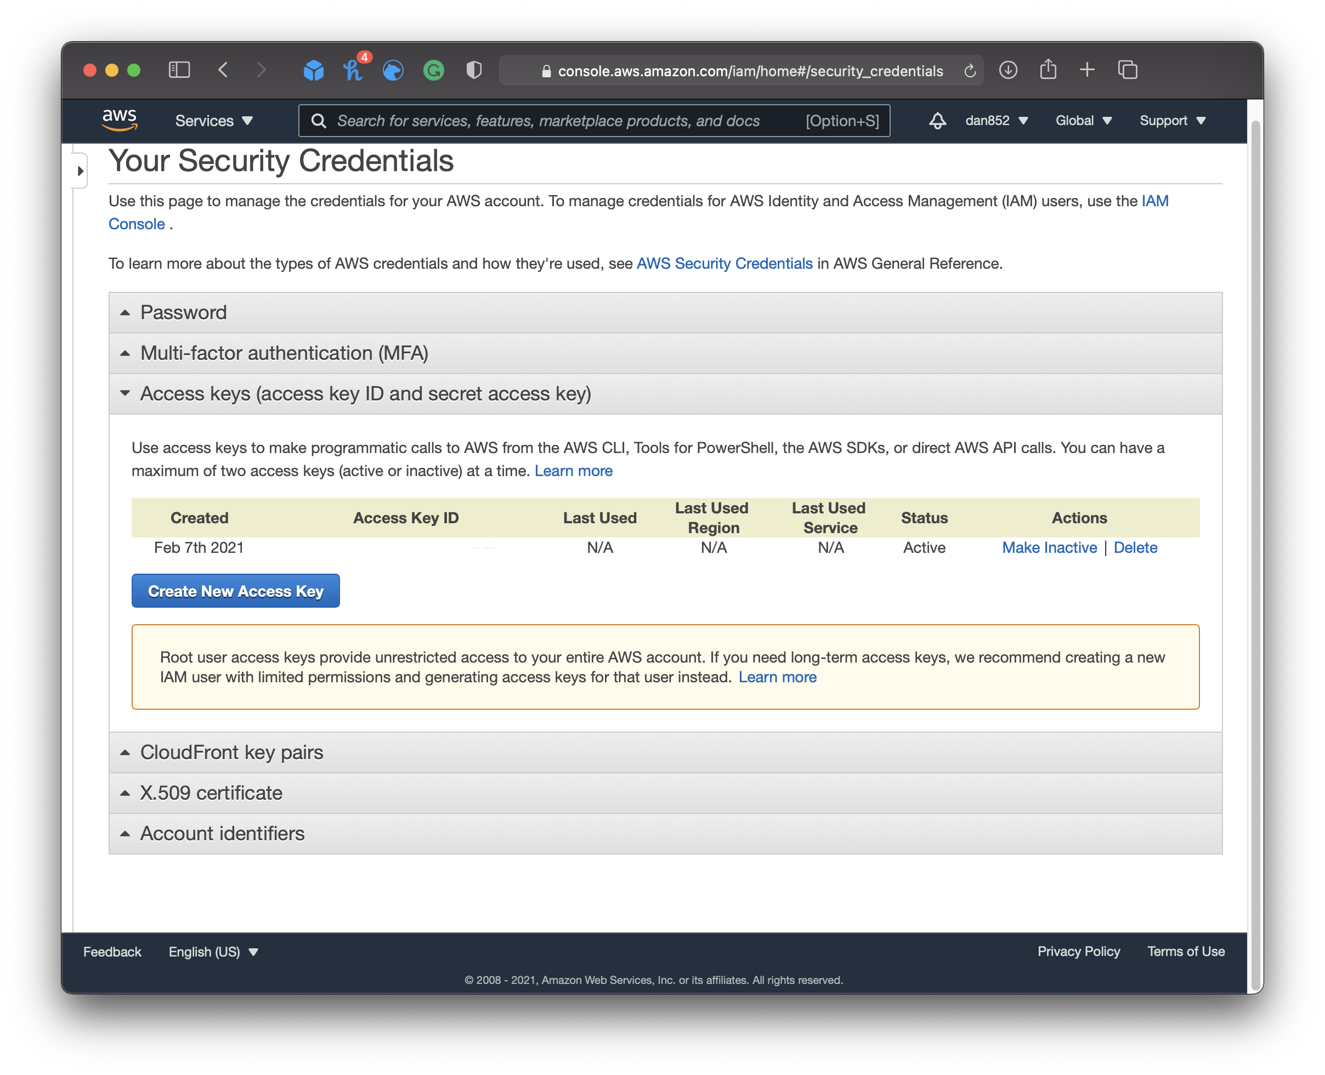Open the Feedback link in footer
Screen dimensions: 1325x1075
point(112,952)
